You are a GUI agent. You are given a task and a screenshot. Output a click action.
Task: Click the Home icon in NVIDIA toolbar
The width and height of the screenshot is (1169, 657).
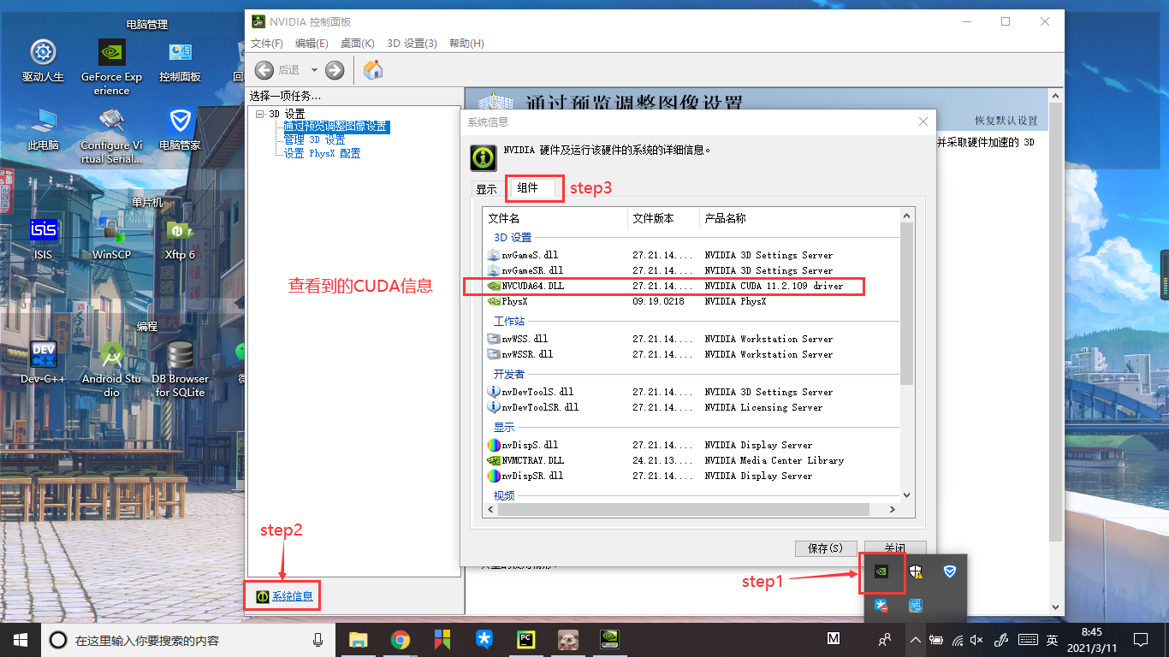coord(373,70)
